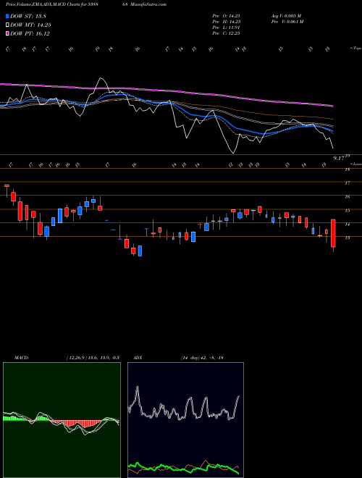Select the 'DOW PT: 16.12' legend label
The width and height of the screenshot is (362, 478).
30,33
